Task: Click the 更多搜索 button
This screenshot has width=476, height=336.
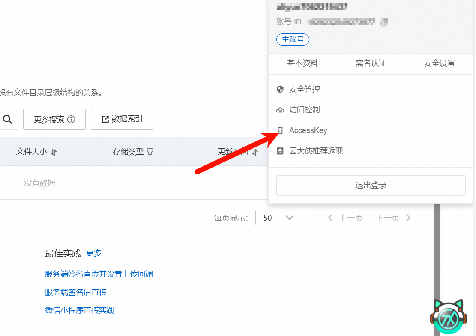Action: (x=54, y=119)
